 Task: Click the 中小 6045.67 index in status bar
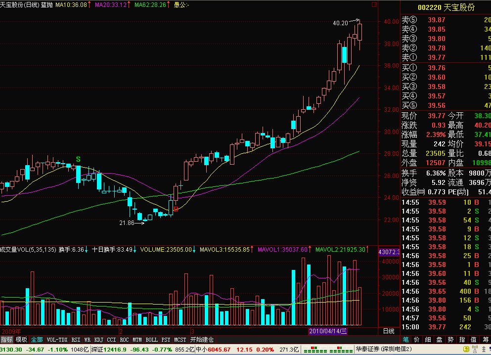(214, 350)
